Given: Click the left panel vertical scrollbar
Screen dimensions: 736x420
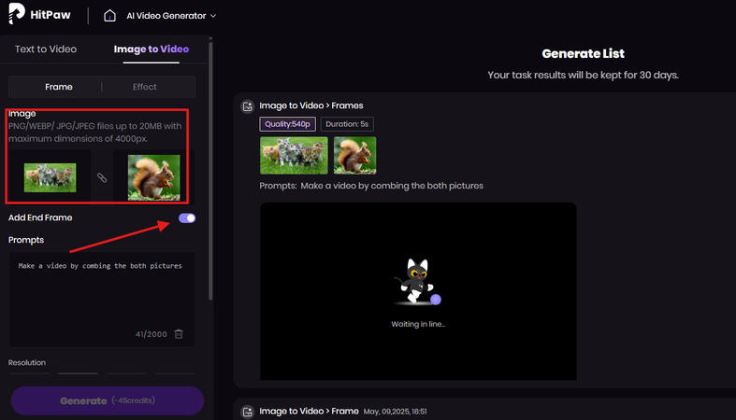Looking at the screenshot, I should click(x=212, y=168).
